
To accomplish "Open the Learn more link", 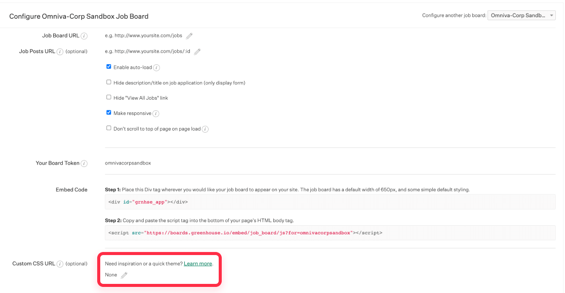I will click(x=198, y=264).
